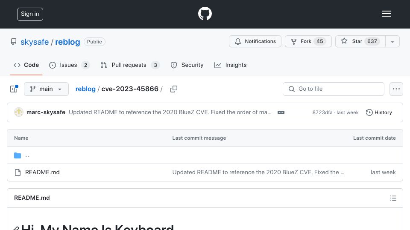The image size is (410, 230).
Task: Open the main branch selector dropdown
Action: [x=46, y=89]
